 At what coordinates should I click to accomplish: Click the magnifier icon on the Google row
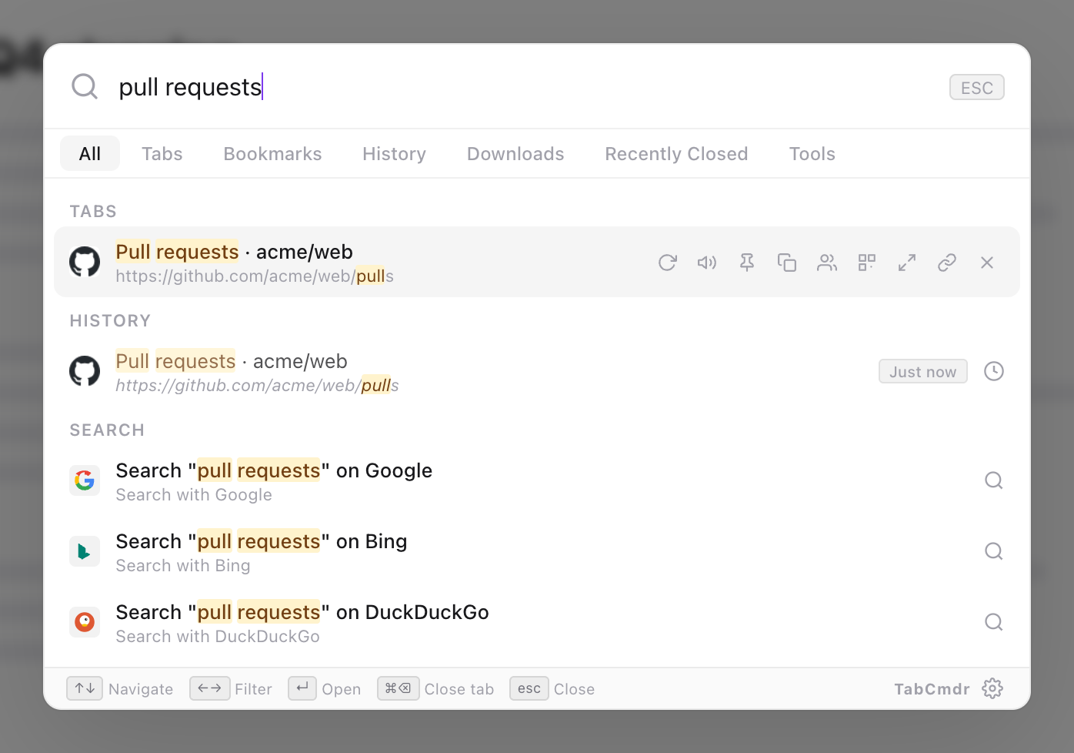click(x=994, y=480)
